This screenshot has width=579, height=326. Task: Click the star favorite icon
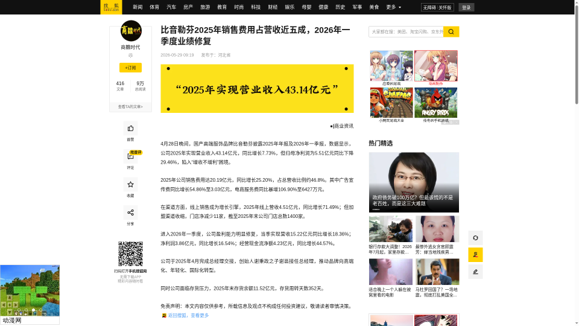tap(130, 185)
